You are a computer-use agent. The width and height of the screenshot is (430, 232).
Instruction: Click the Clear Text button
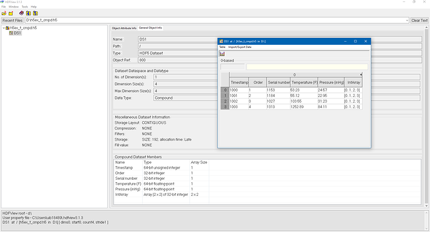(419, 21)
